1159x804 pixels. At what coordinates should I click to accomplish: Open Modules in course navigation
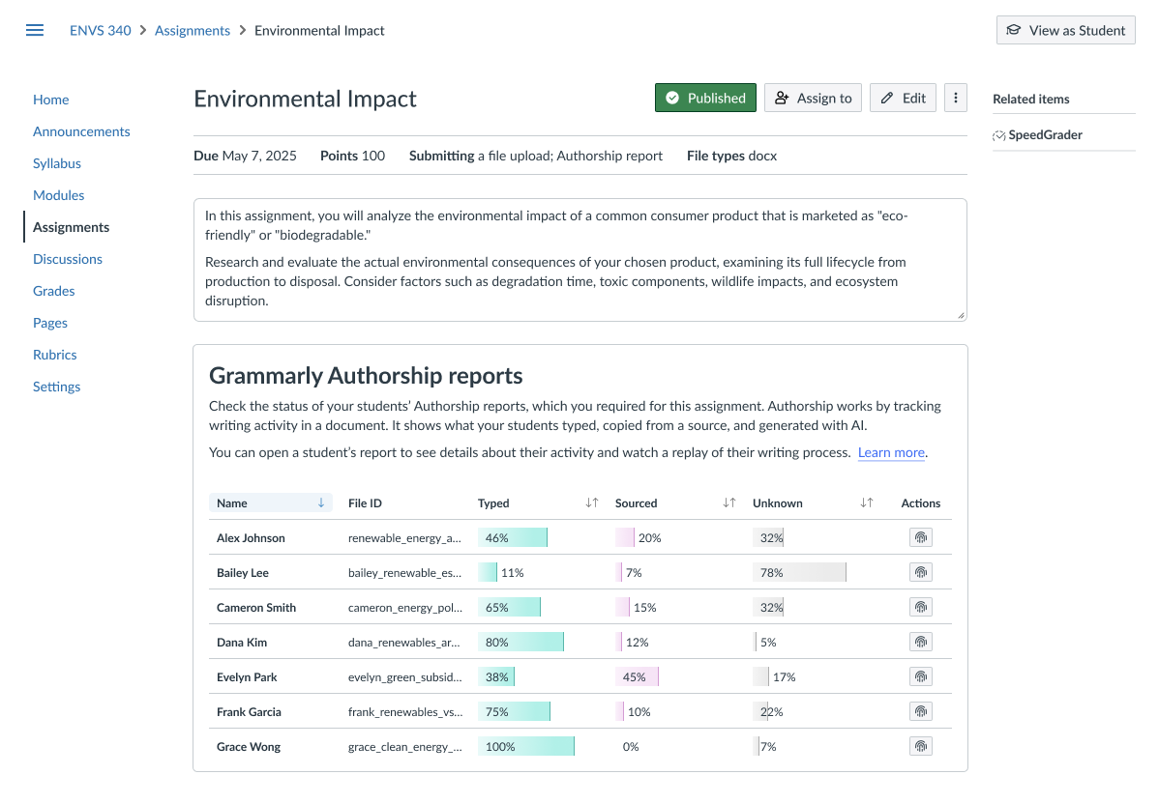click(x=58, y=195)
